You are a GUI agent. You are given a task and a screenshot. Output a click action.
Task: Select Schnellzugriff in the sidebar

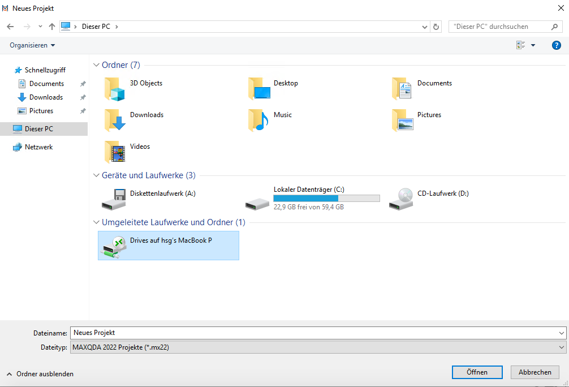click(x=45, y=70)
